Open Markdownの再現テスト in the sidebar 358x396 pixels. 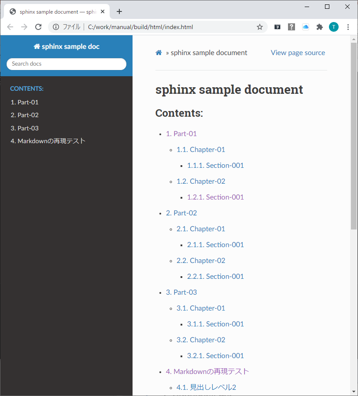point(48,141)
